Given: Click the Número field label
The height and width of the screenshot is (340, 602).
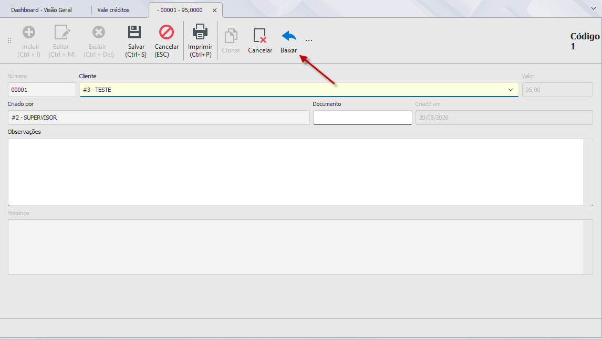Looking at the screenshot, I should 17,76.
